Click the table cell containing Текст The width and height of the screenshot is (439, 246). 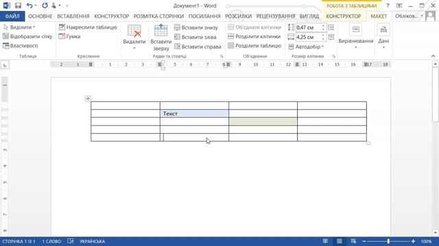tap(194, 113)
